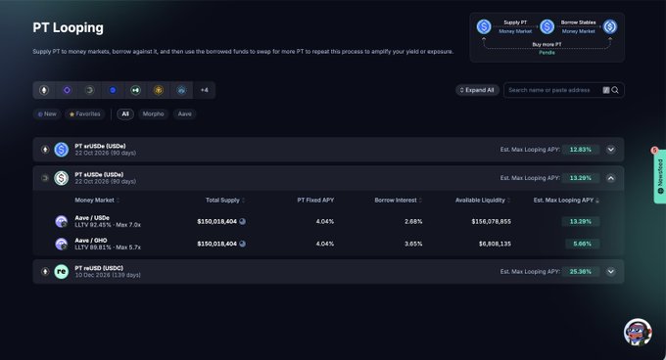Click the Expand All button
Image resolution: width=666 pixels, height=360 pixels.
click(477, 90)
